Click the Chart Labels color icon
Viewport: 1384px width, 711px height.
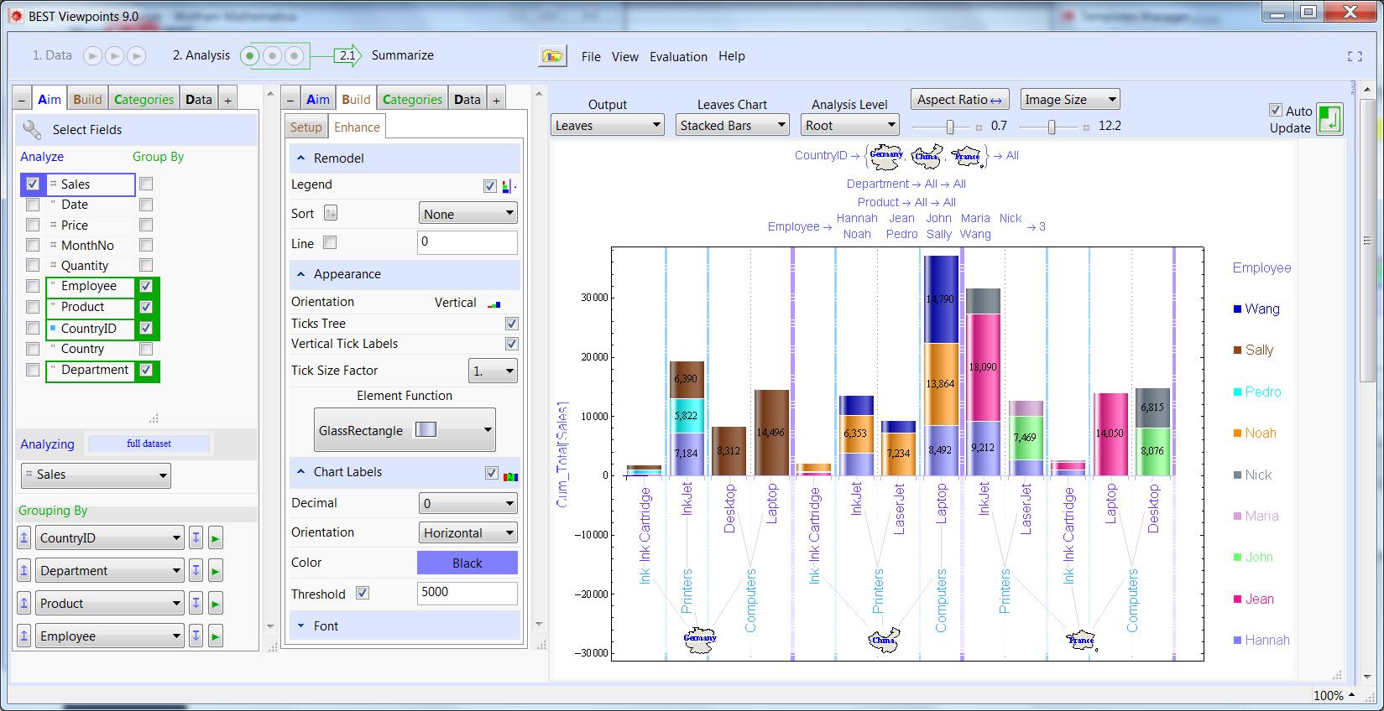(x=509, y=475)
